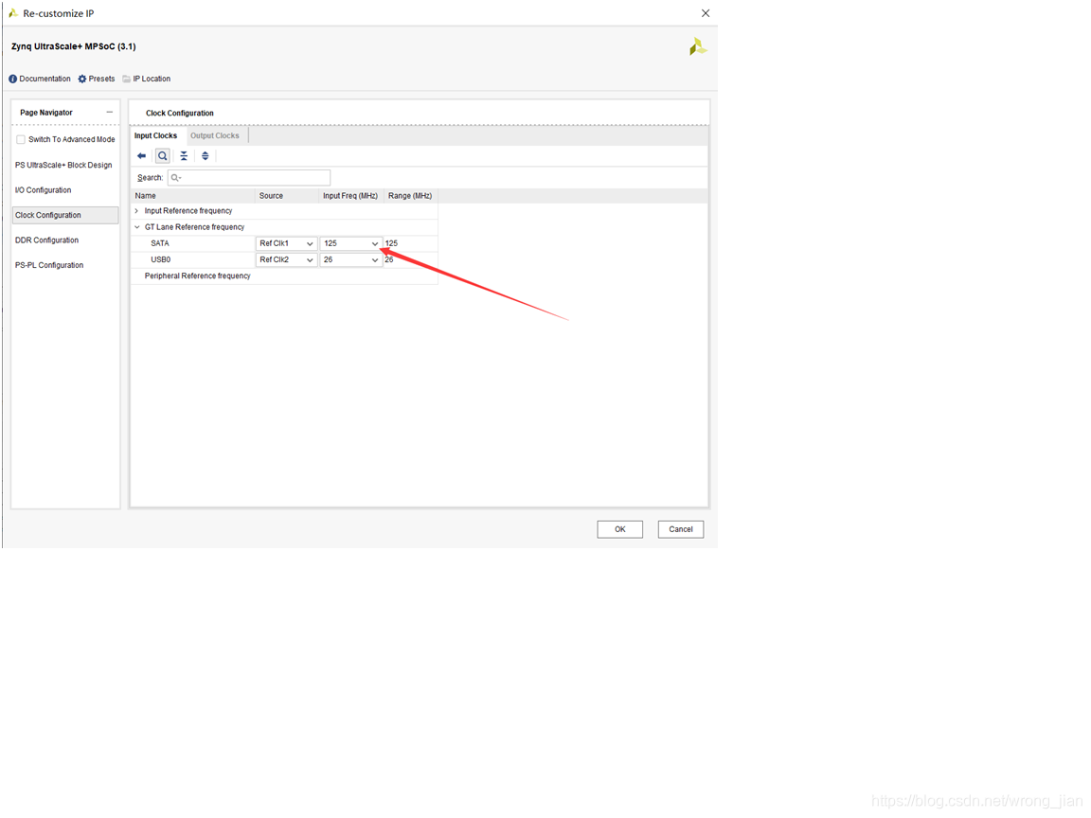Click the Cancel button
The image size is (1091, 818).
click(681, 529)
